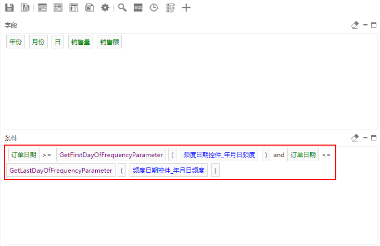The image size is (380, 246).
Task: Open the first layout panel toolbar icon
Action: point(42,8)
